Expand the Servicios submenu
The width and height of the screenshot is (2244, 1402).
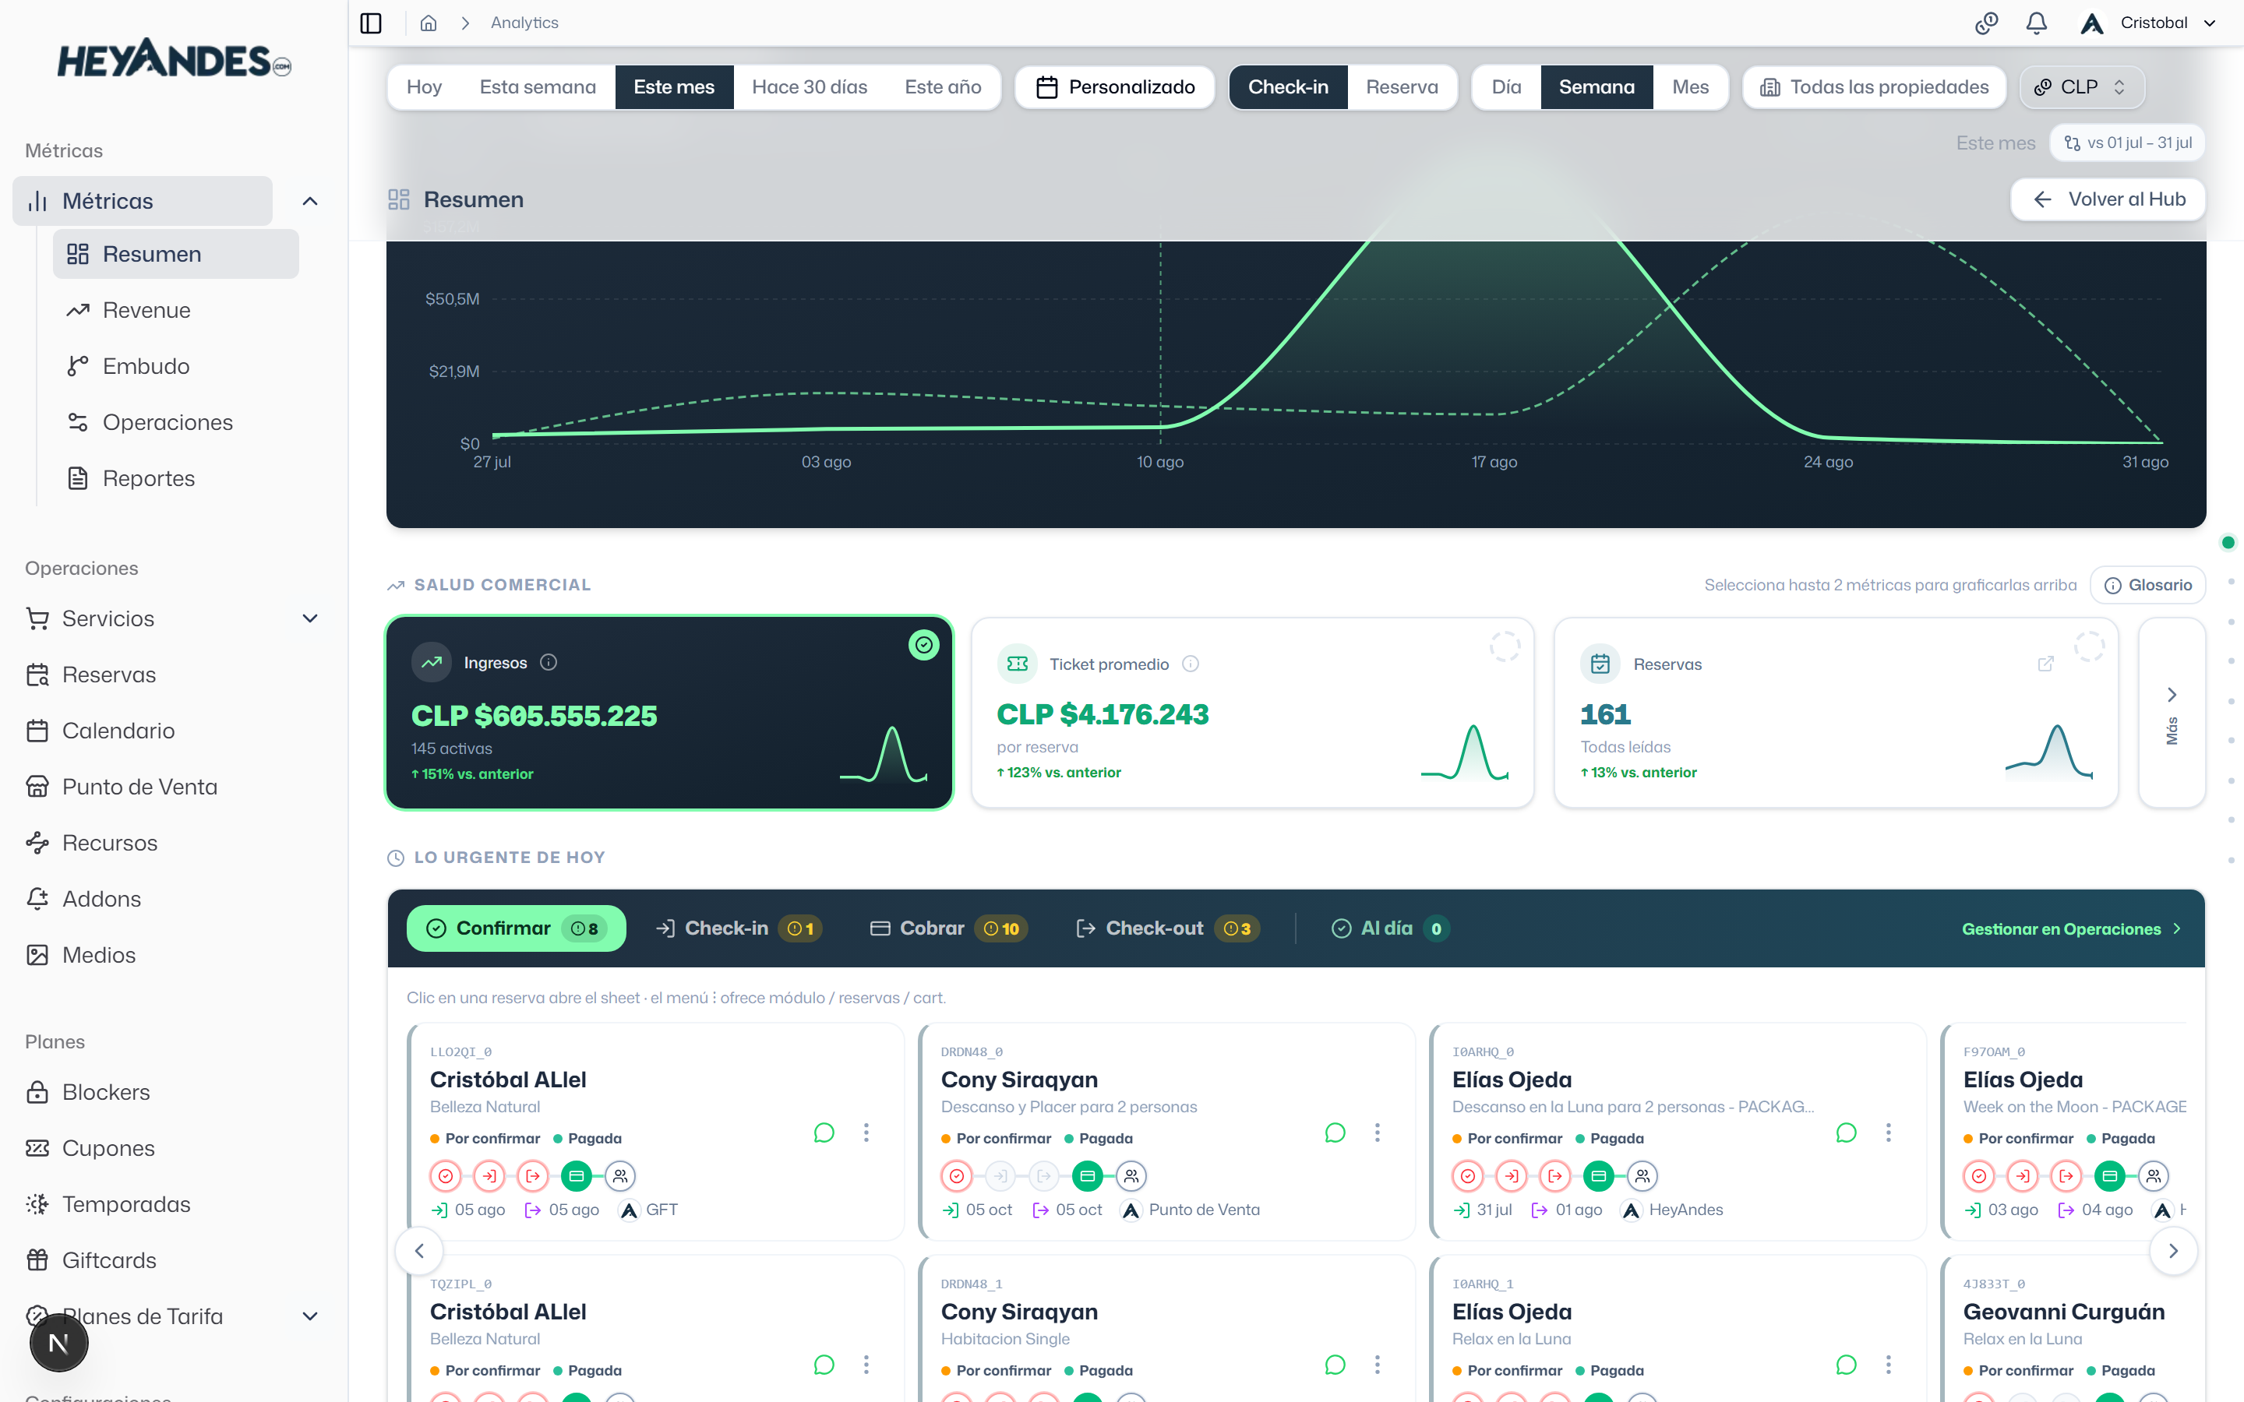click(311, 618)
